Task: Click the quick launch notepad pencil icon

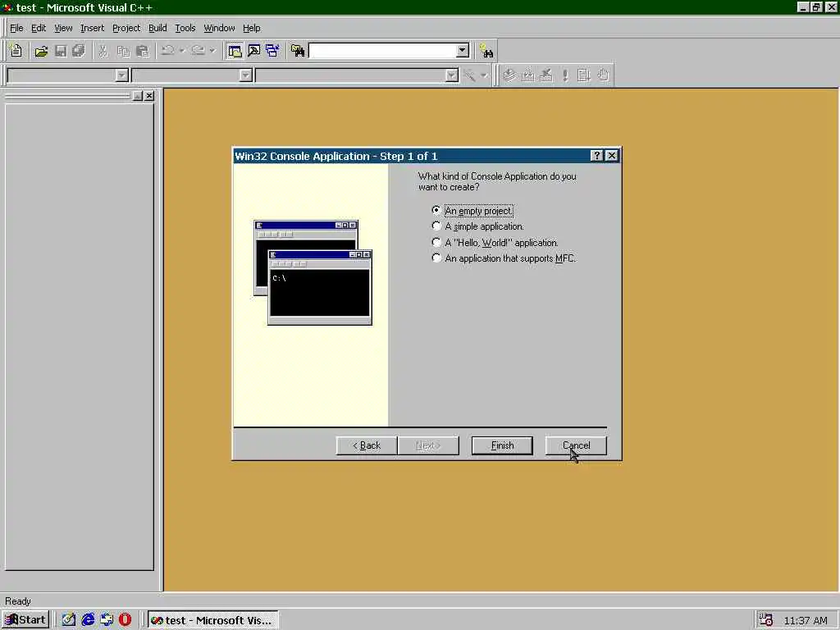Action: tap(69, 620)
